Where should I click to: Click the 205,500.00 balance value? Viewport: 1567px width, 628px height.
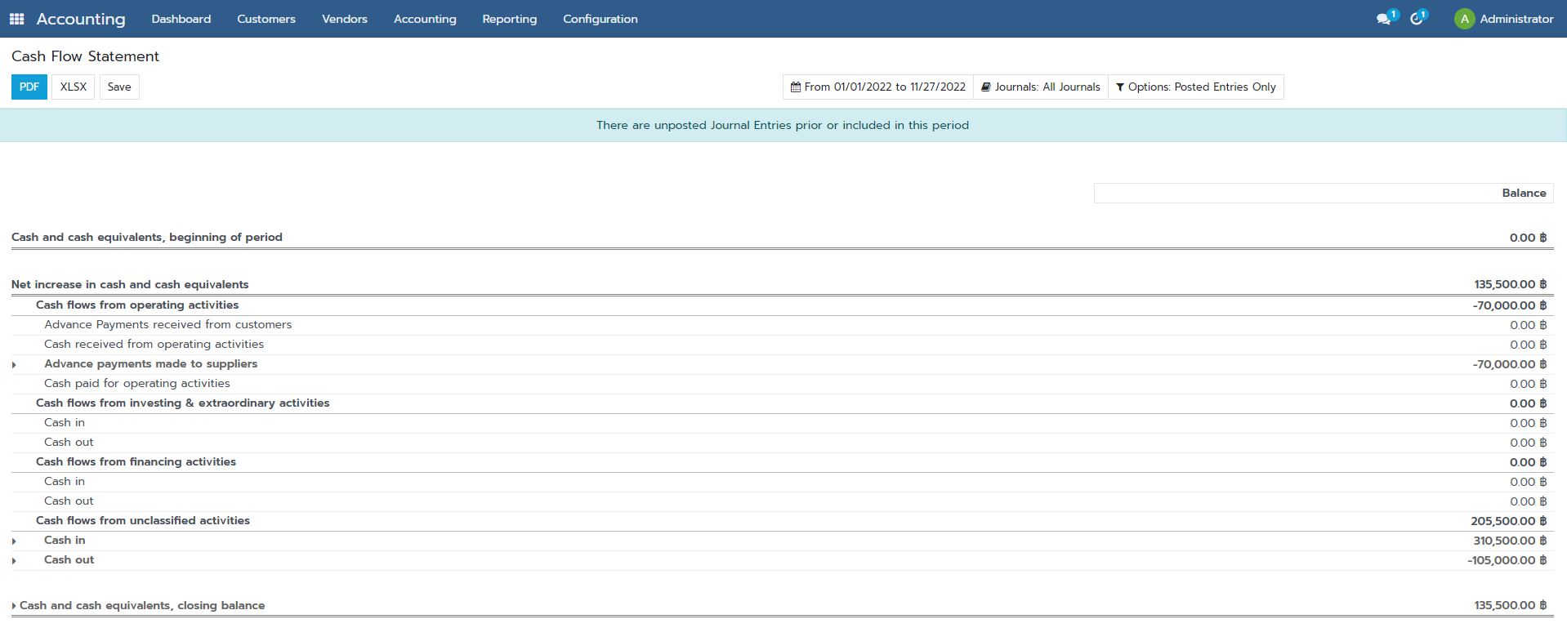(x=1508, y=521)
